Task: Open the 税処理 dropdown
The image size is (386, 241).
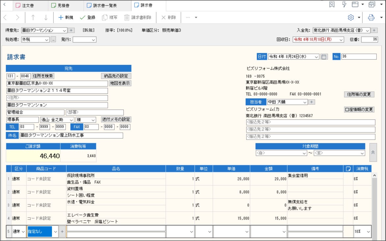Action: [x=47, y=39]
